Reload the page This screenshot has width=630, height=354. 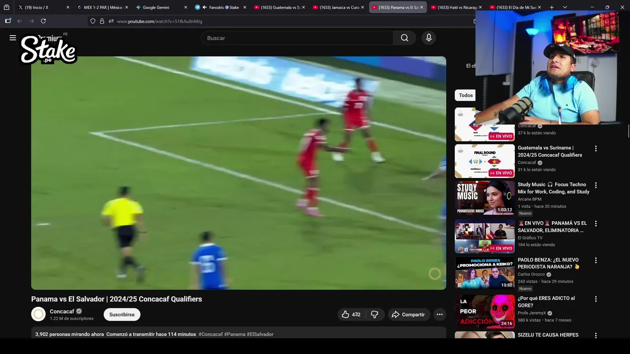pyautogui.click(x=43, y=21)
